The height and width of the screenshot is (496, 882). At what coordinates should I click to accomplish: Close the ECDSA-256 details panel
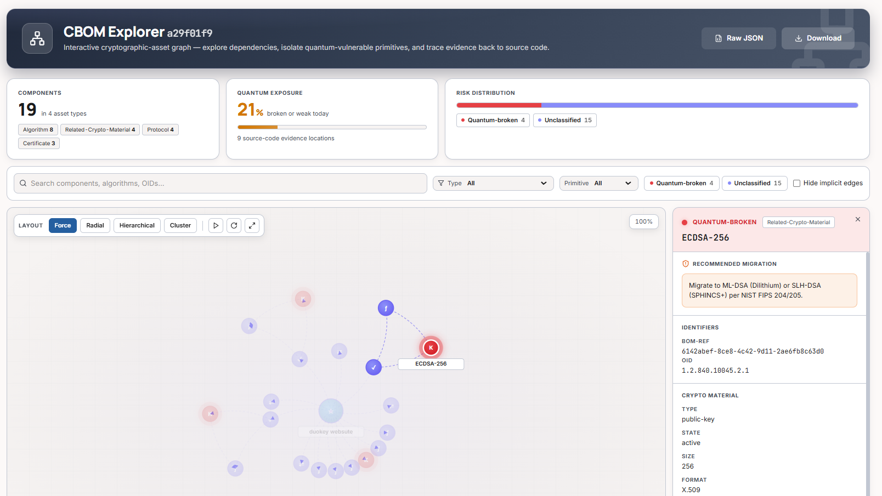point(858,219)
